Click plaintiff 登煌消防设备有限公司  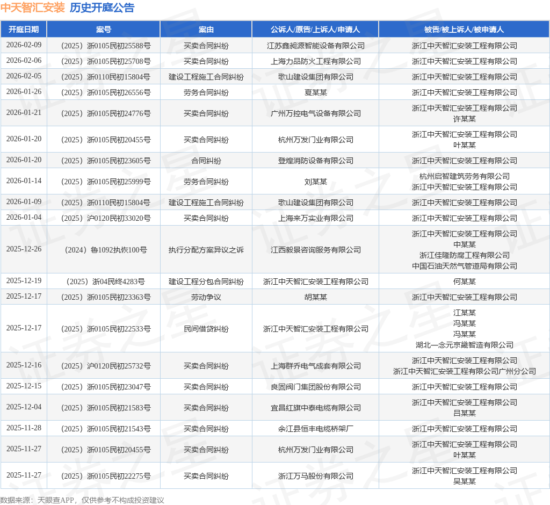316,161
